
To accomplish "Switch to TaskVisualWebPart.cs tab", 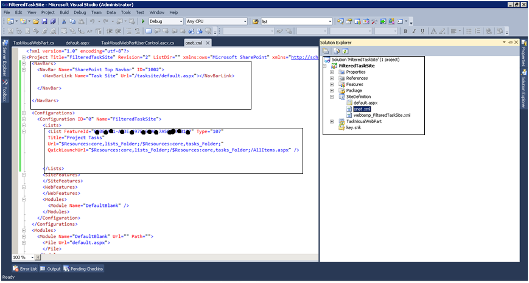I will pyautogui.click(x=33, y=43).
